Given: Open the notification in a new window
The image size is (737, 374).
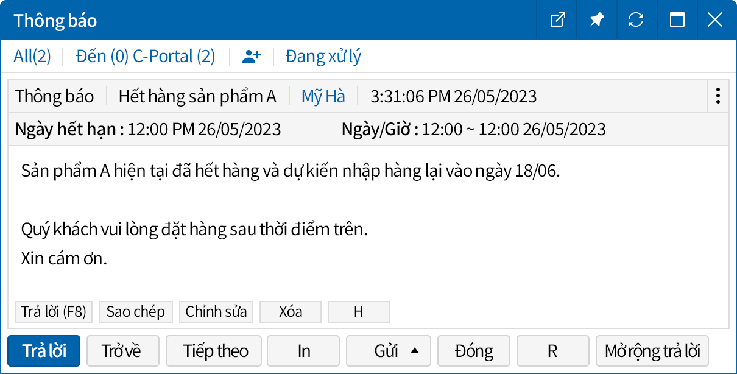Looking at the screenshot, I should pyautogui.click(x=556, y=20).
